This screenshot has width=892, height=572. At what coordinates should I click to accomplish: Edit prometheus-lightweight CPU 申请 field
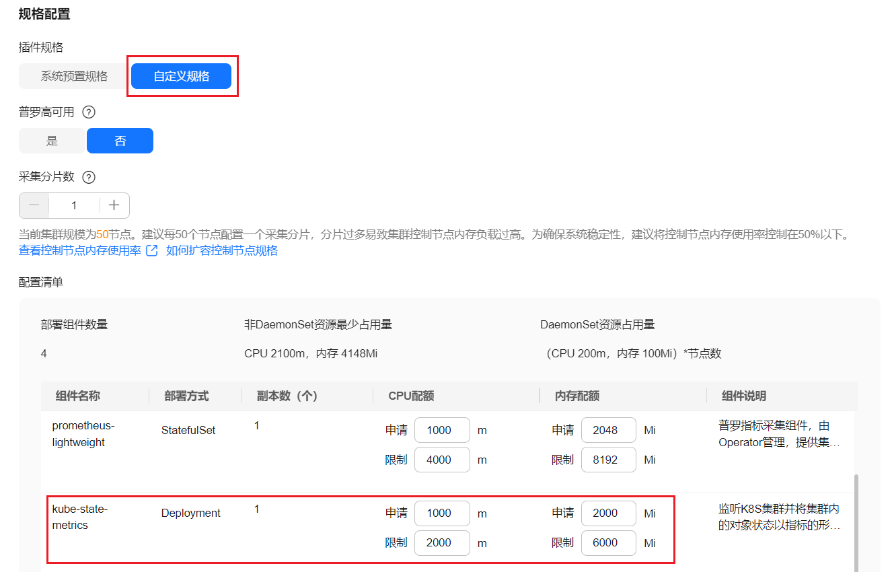pos(442,430)
